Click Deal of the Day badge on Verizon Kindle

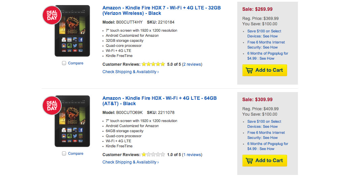tap(52, 15)
